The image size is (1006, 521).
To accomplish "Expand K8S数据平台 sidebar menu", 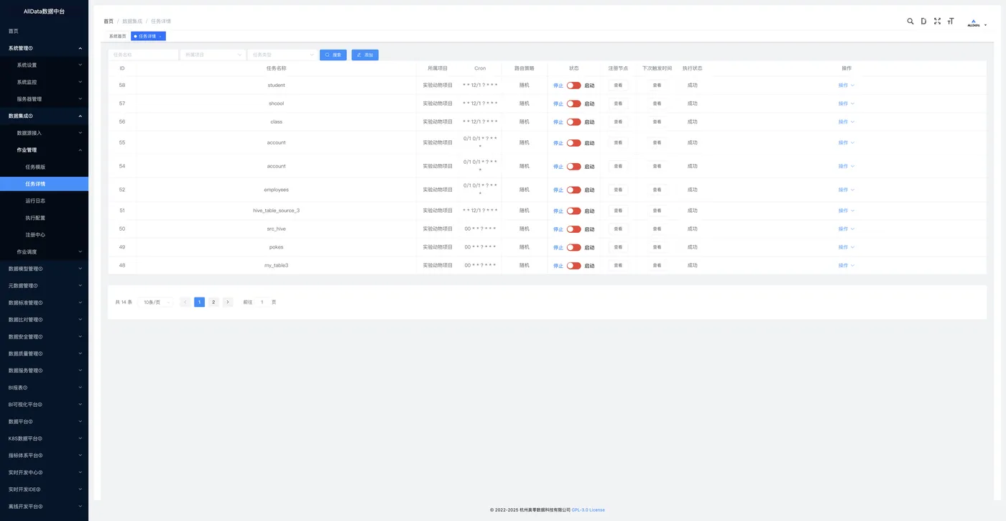I will [x=44, y=438].
